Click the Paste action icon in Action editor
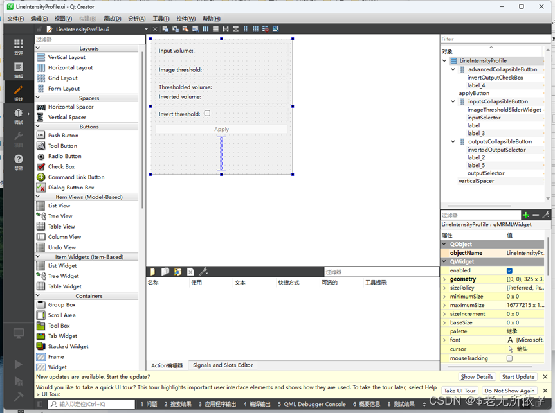The image size is (555, 413). pos(177,272)
